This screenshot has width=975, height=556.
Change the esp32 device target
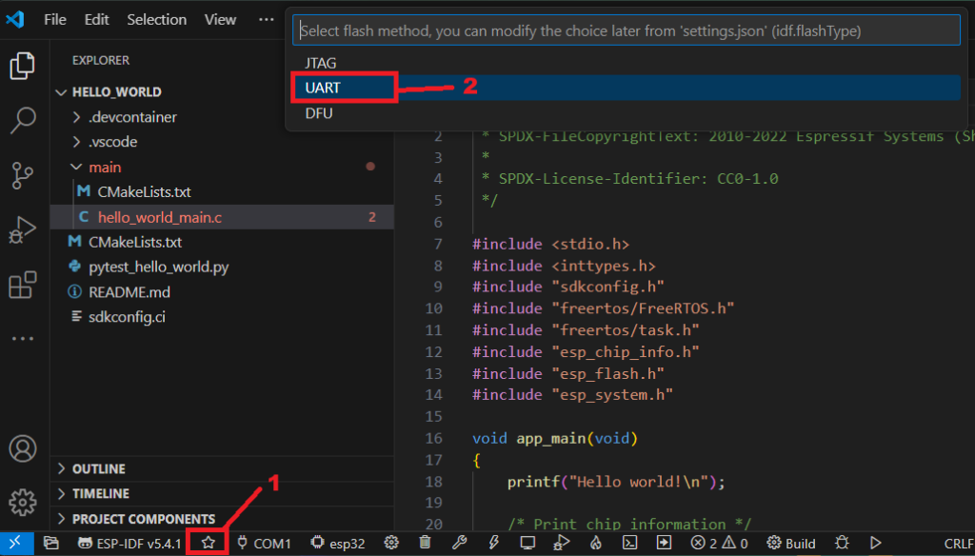338,544
